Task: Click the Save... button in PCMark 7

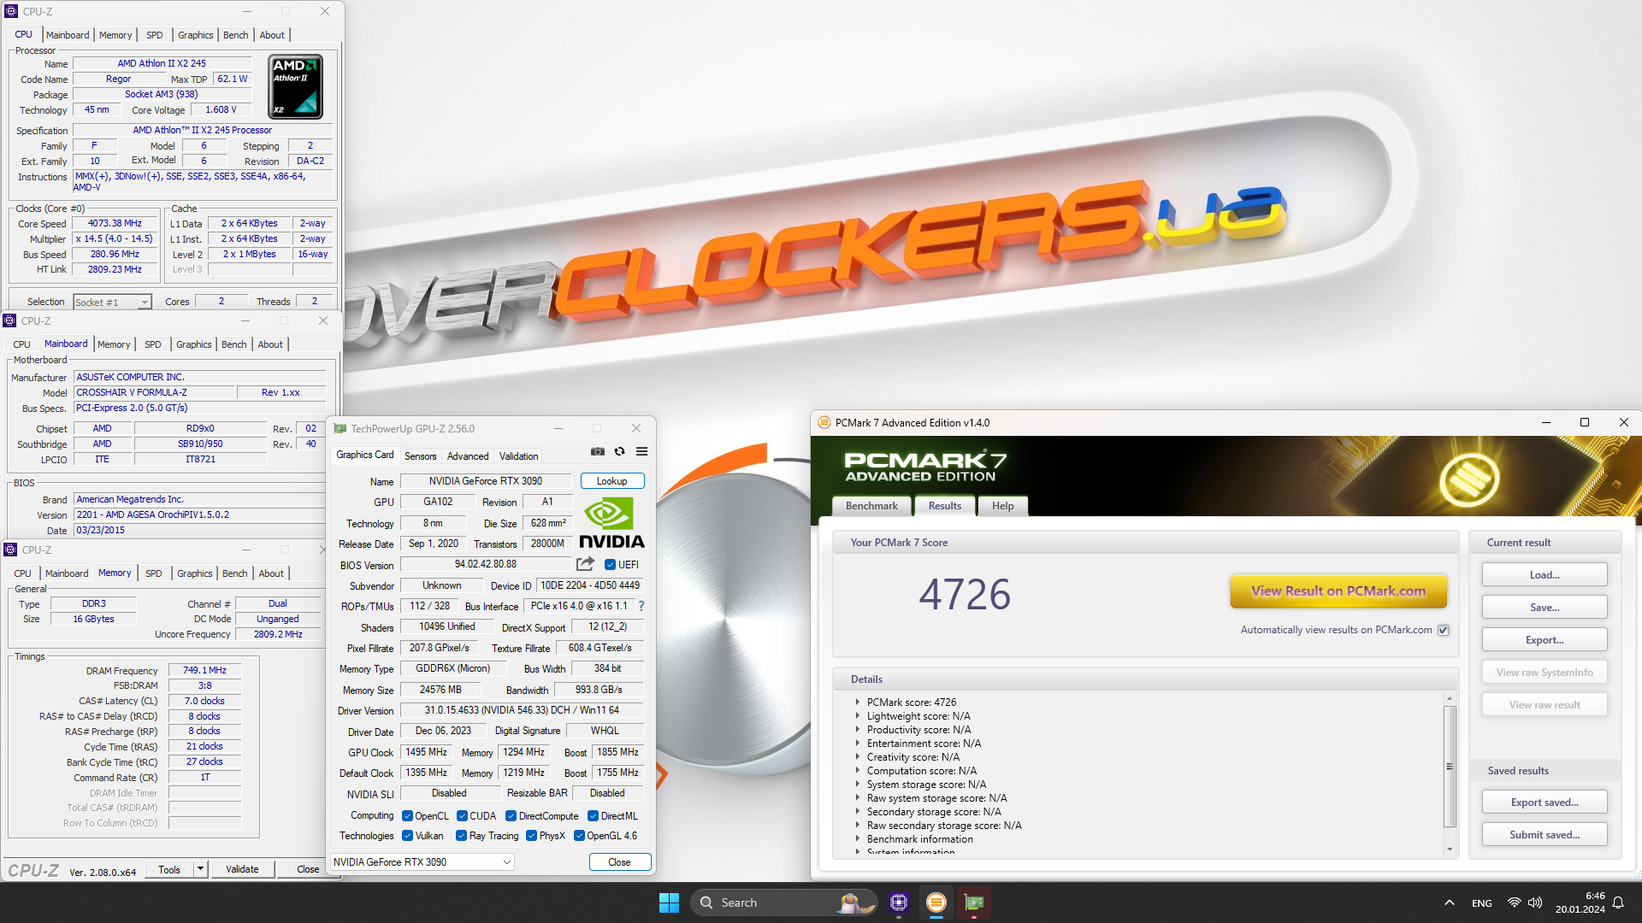Action: (1545, 607)
